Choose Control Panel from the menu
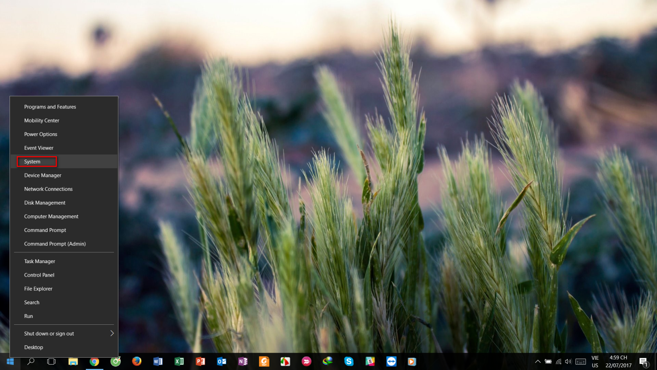This screenshot has height=370, width=657. tap(39, 275)
